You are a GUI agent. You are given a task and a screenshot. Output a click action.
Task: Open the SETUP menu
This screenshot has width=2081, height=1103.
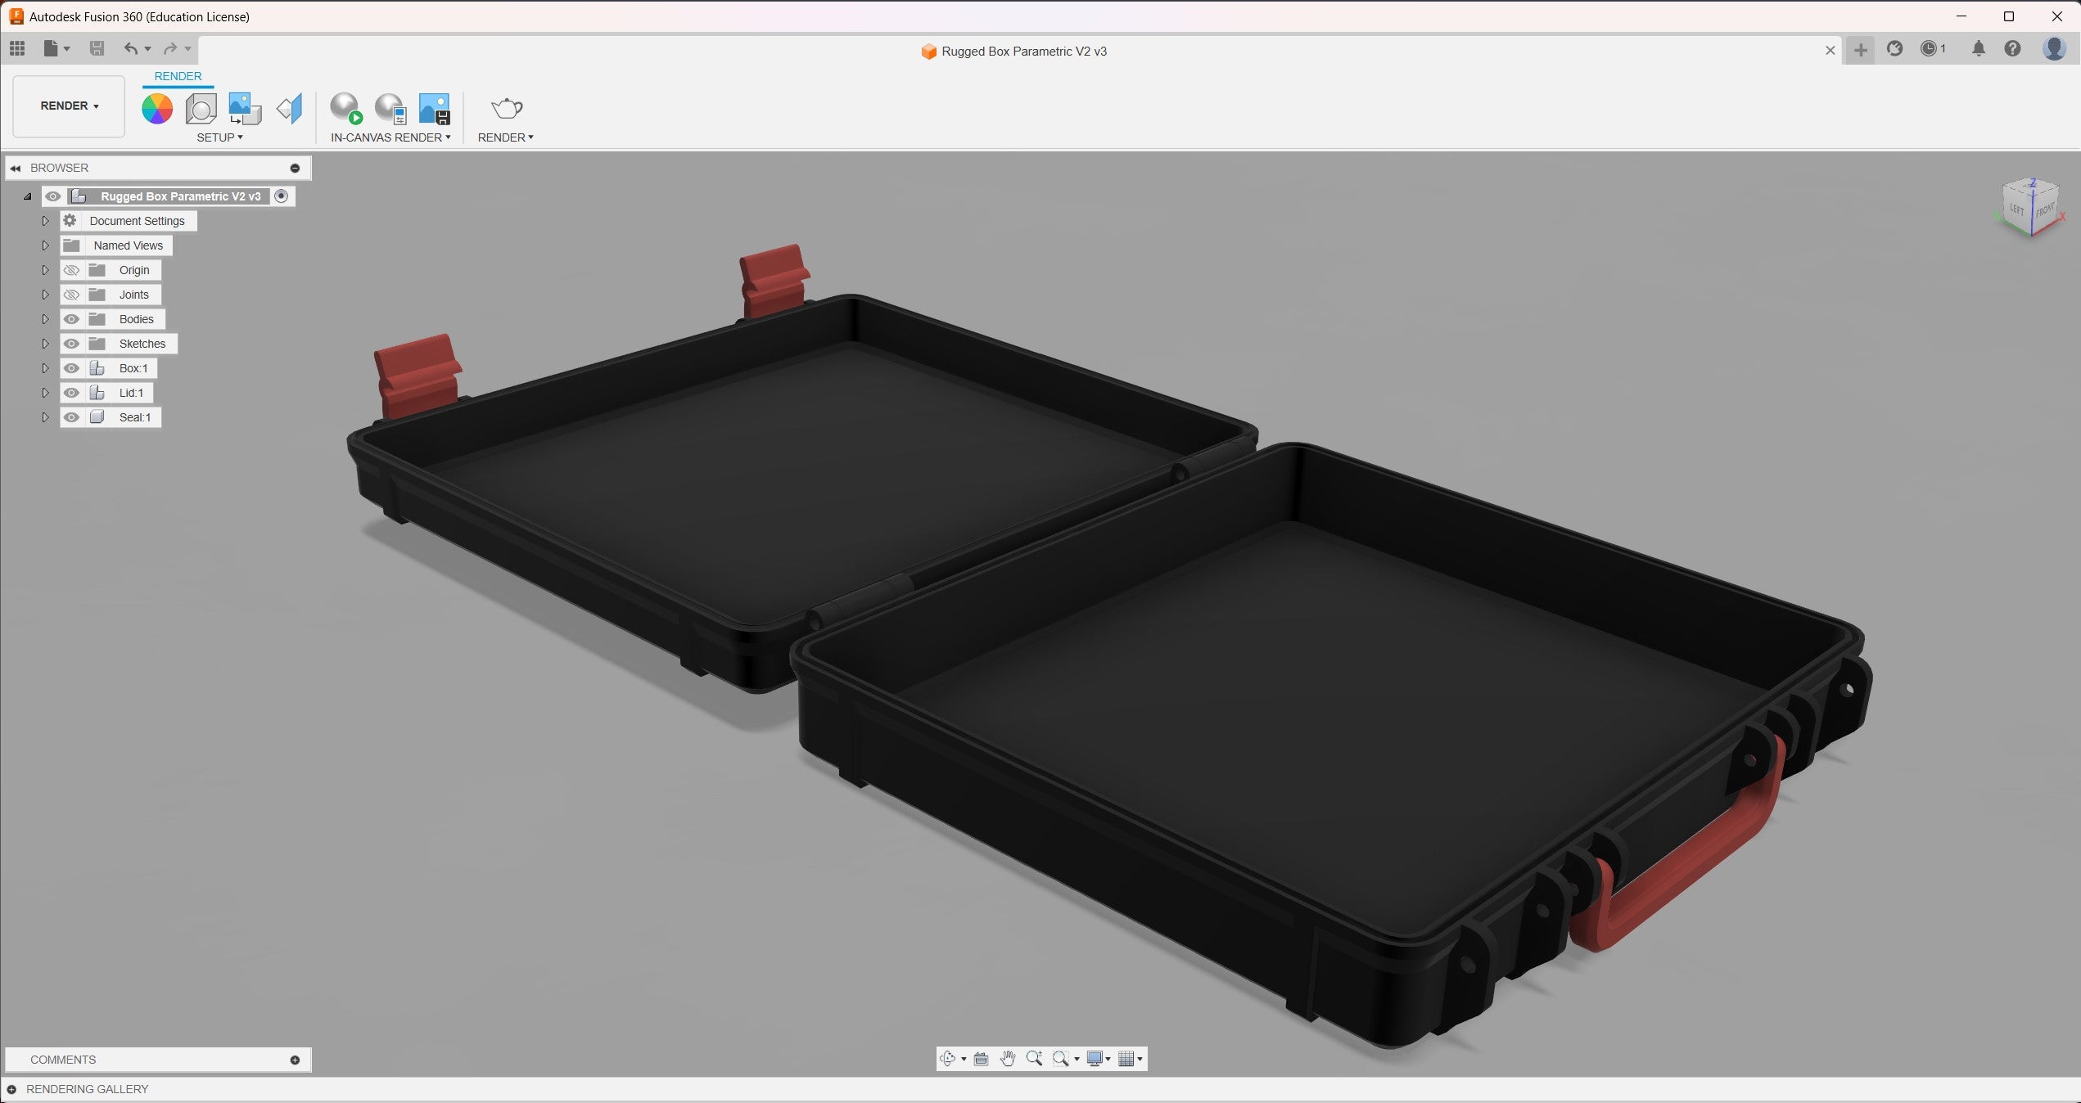click(x=219, y=137)
